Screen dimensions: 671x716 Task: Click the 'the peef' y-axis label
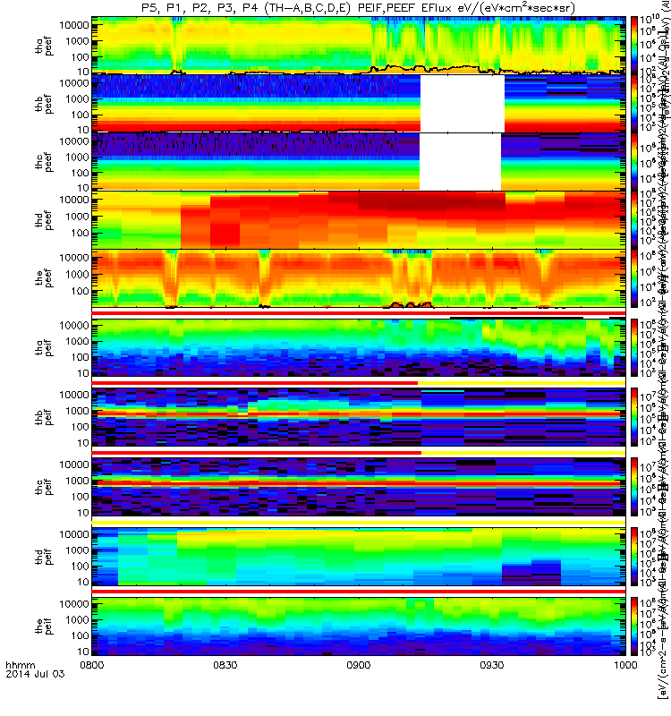click(44, 278)
